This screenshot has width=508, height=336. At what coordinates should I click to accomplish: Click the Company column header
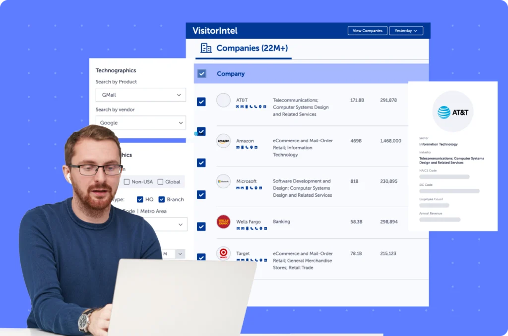(x=231, y=74)
